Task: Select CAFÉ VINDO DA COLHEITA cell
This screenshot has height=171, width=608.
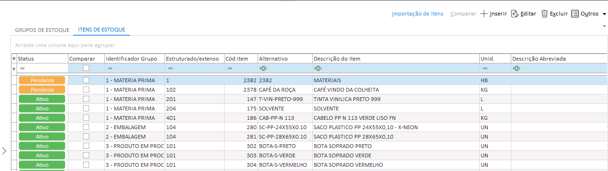Action: (x=396, y=90)
